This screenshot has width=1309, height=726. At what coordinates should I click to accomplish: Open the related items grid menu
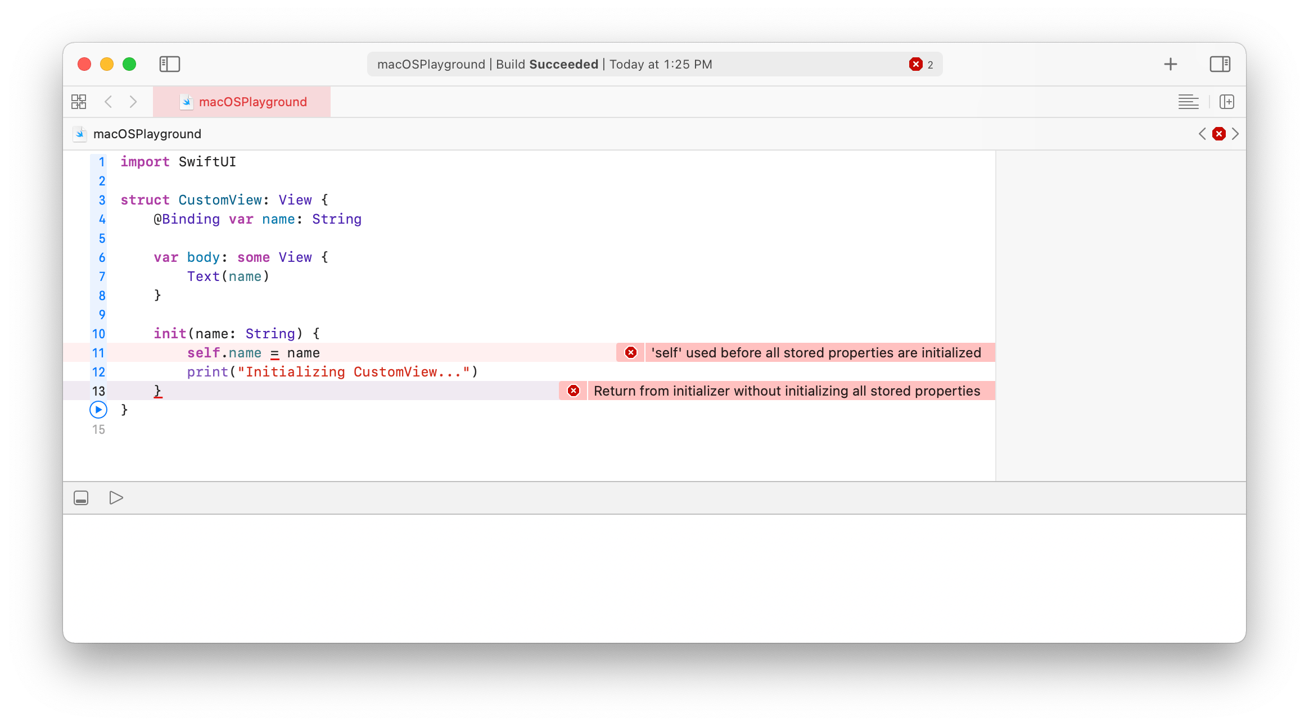tap(79, 102)
